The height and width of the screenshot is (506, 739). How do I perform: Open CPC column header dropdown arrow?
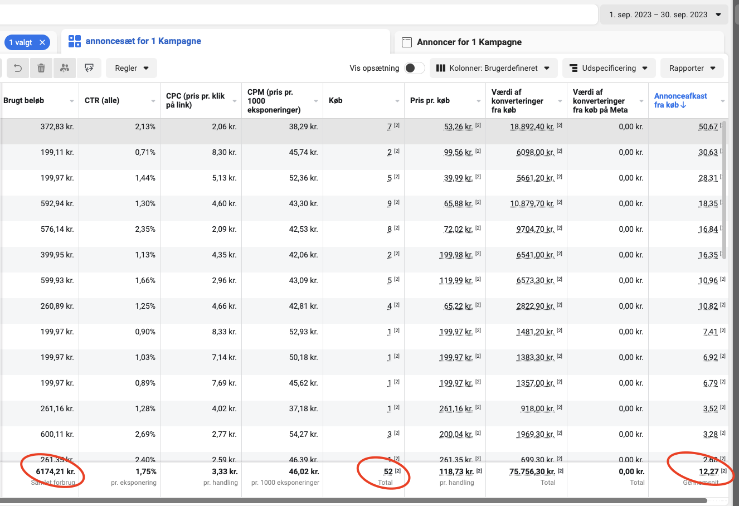(235, 101)
